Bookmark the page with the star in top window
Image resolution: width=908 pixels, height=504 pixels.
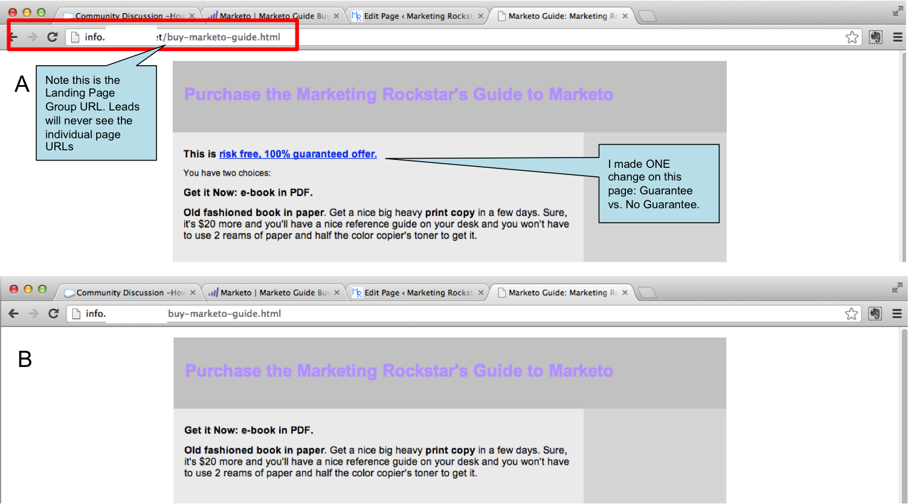(x=852, y=37)
